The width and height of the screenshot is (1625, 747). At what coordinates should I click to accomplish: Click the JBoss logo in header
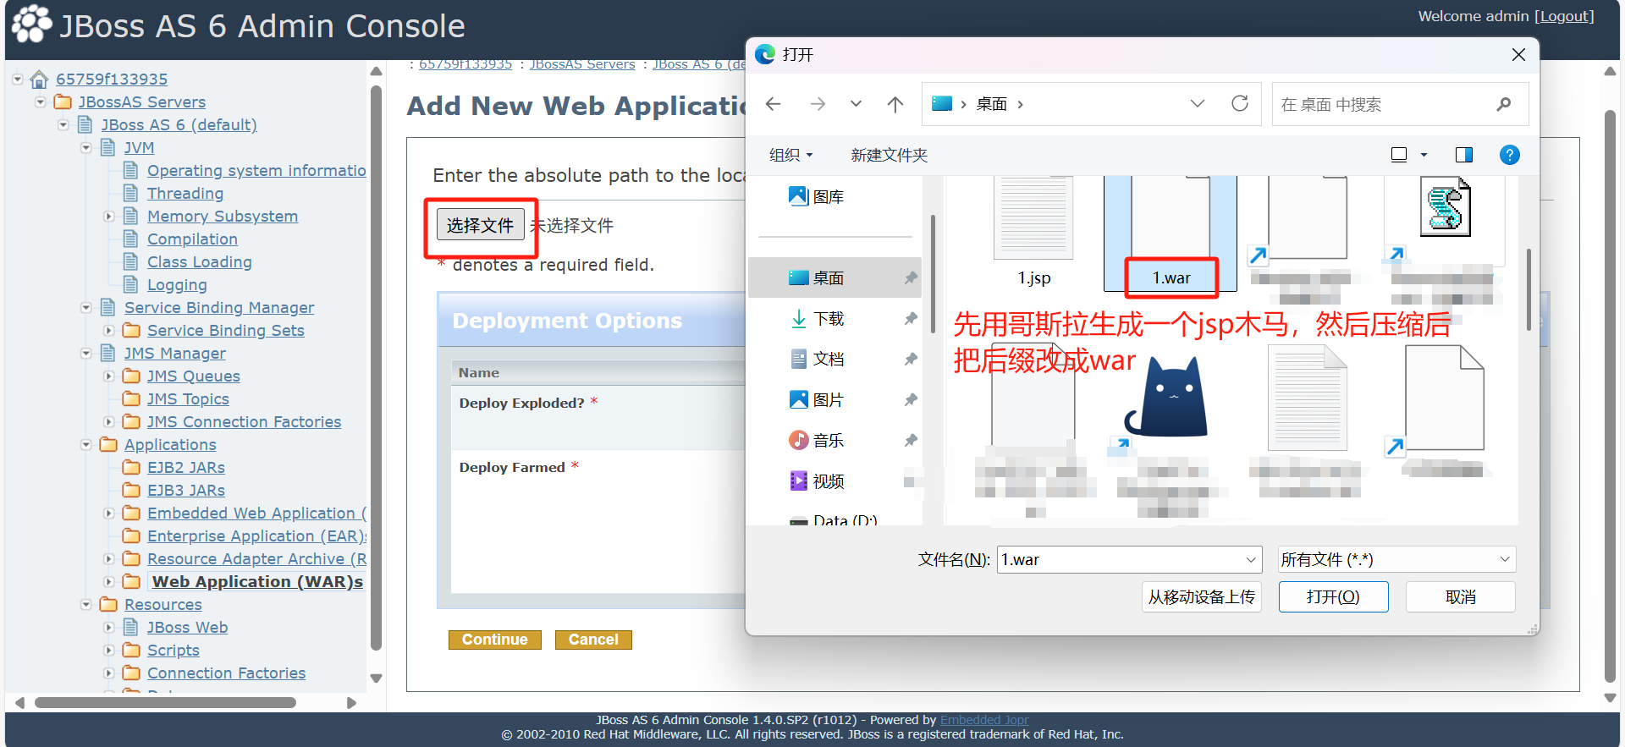(31, 23)
